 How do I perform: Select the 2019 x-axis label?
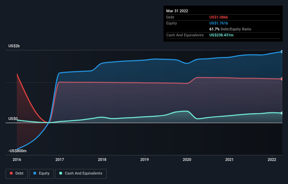pyautogui.click(x=145, y=160)
